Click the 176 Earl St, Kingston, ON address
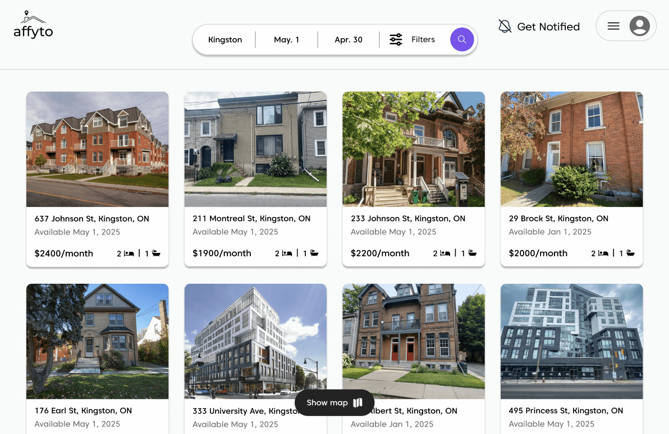This screenshot has height=434, width=669. (83, 410)
